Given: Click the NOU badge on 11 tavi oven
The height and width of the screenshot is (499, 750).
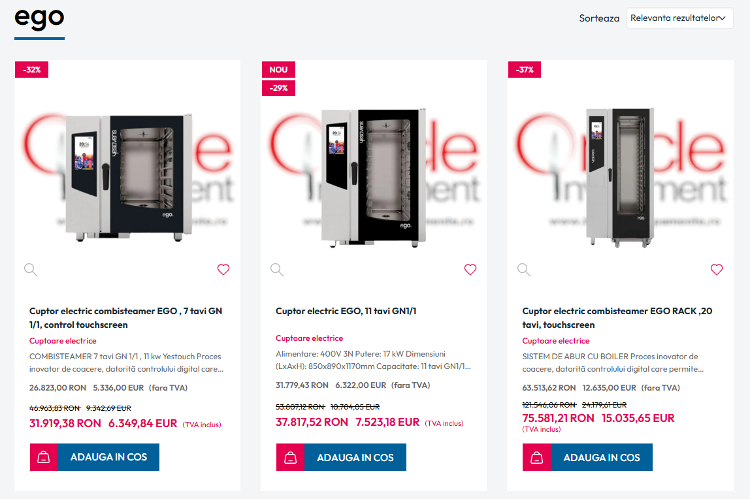Looking at the screenshot, I should [278, 70].
